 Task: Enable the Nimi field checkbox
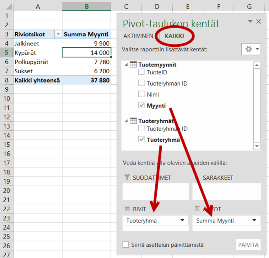142,95
